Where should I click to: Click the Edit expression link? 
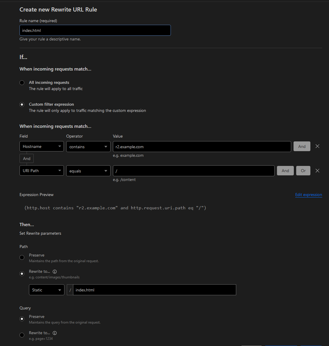tap(308, 195)
